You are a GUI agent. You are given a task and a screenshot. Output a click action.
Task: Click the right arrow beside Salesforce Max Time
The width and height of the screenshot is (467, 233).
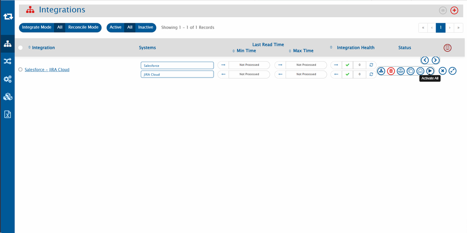pos(280,65)
